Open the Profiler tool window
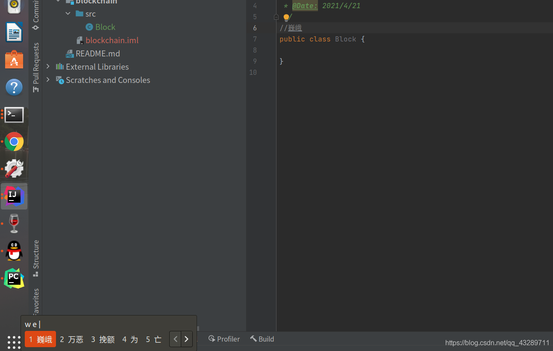Viewport: 553px width, 351px height. coord(224,339)
